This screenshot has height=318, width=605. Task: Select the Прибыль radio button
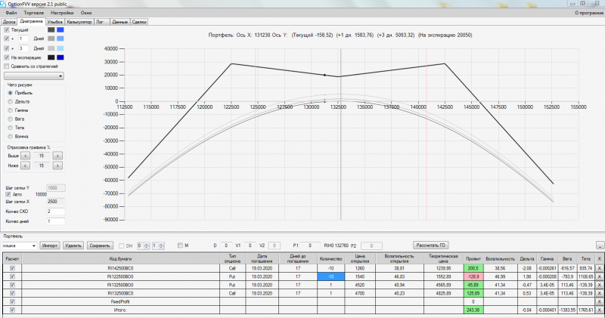pos(11,93)
